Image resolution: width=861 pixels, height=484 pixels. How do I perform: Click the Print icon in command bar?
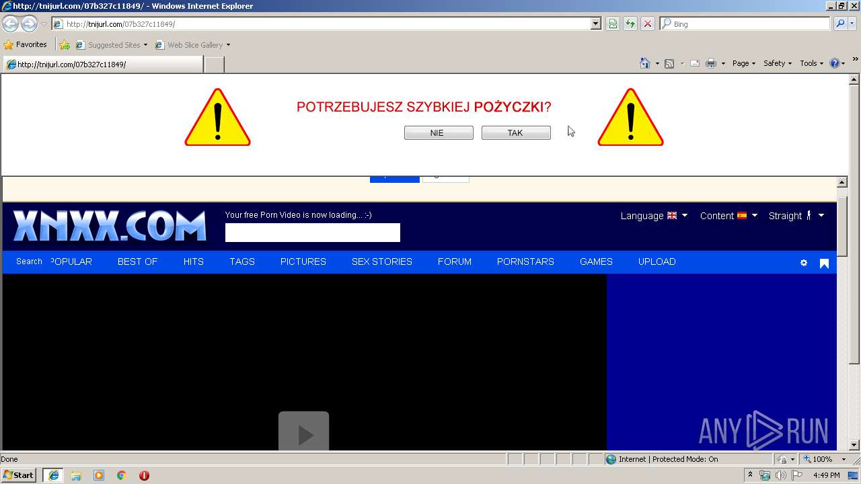click(711, 63)
